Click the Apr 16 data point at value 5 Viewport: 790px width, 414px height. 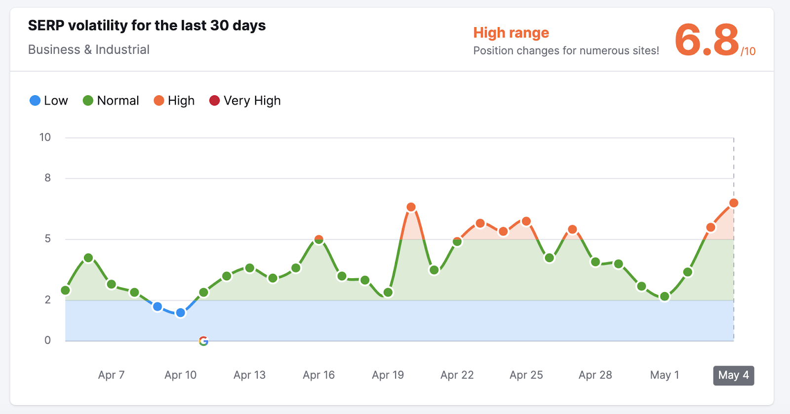click(319, 240)
